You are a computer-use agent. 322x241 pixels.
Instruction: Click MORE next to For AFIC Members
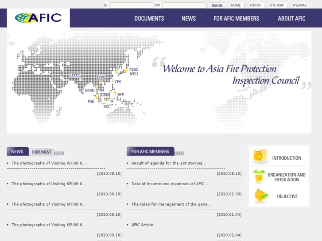179,153
